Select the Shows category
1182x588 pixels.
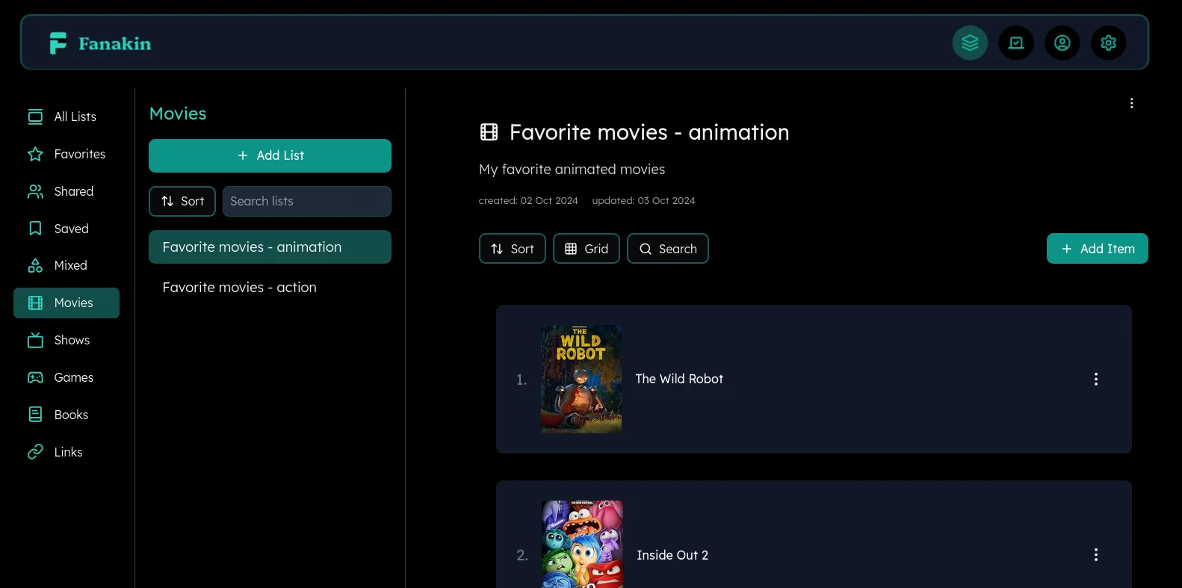(x=66, y=340)
